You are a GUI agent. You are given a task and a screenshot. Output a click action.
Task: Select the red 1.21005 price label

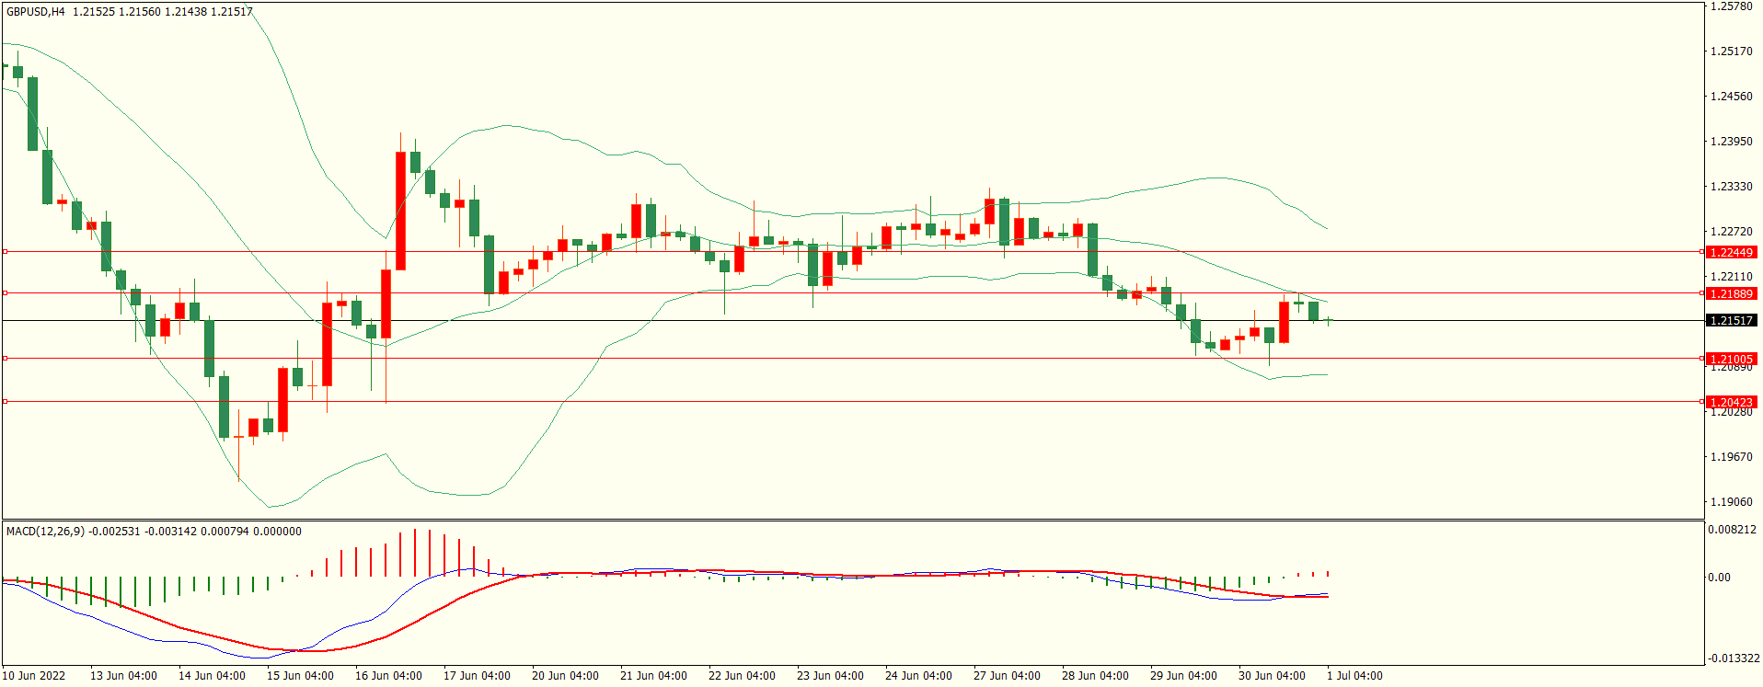point(1730,359)
